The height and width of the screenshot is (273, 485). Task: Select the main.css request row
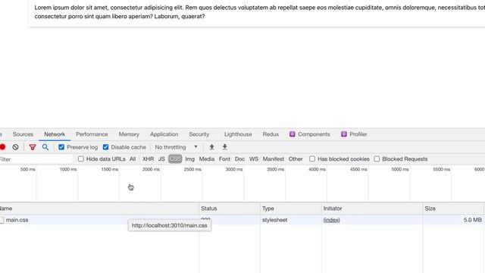[x=242, y=220]
